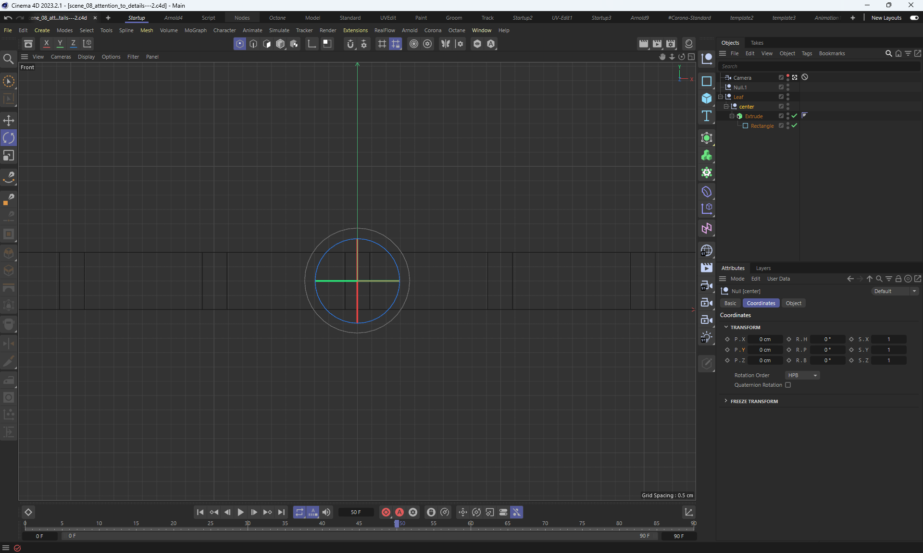Click the Text spline tool icon
This screenshot has height=553, width=923.
[706, 116]
